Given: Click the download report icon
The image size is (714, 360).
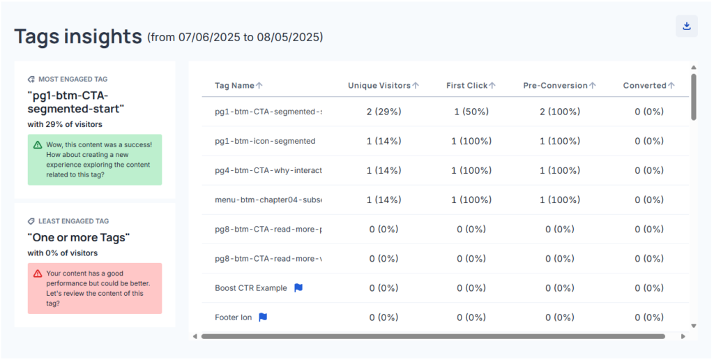Looking at the screenshot, I should (686, 27).
